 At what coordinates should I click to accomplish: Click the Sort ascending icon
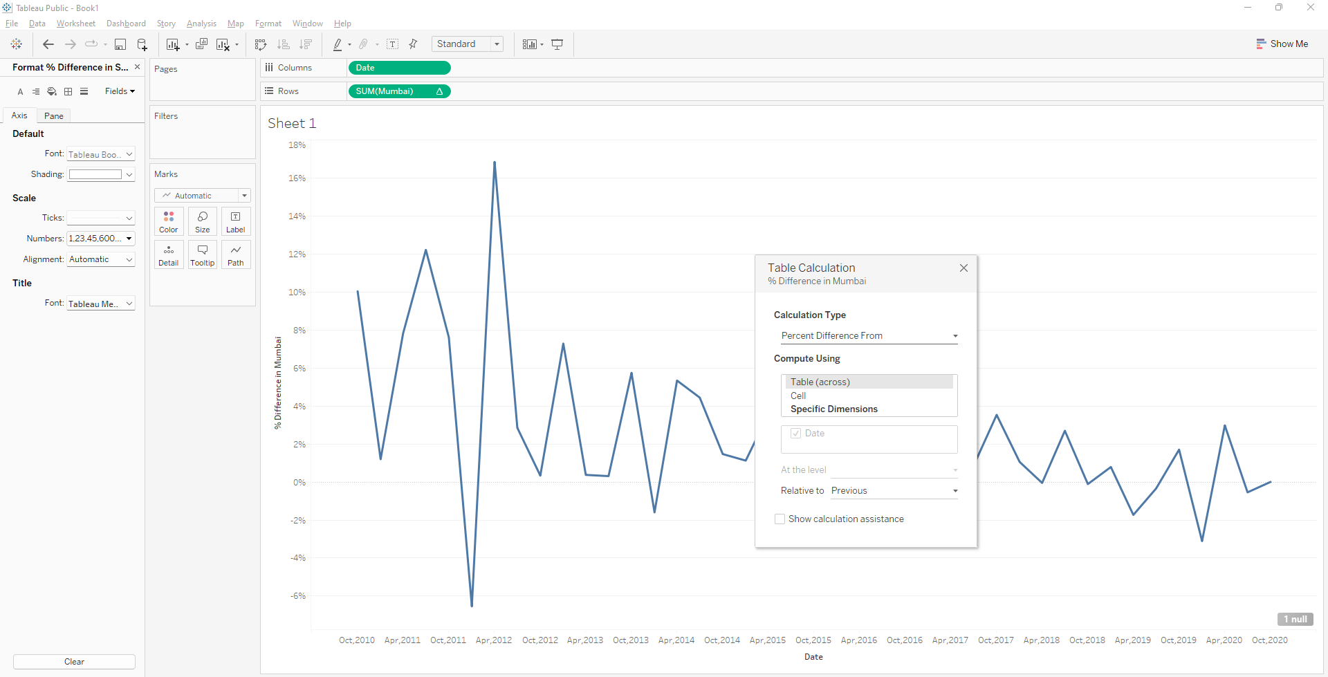pyautogui.click(x=284, y=44)
